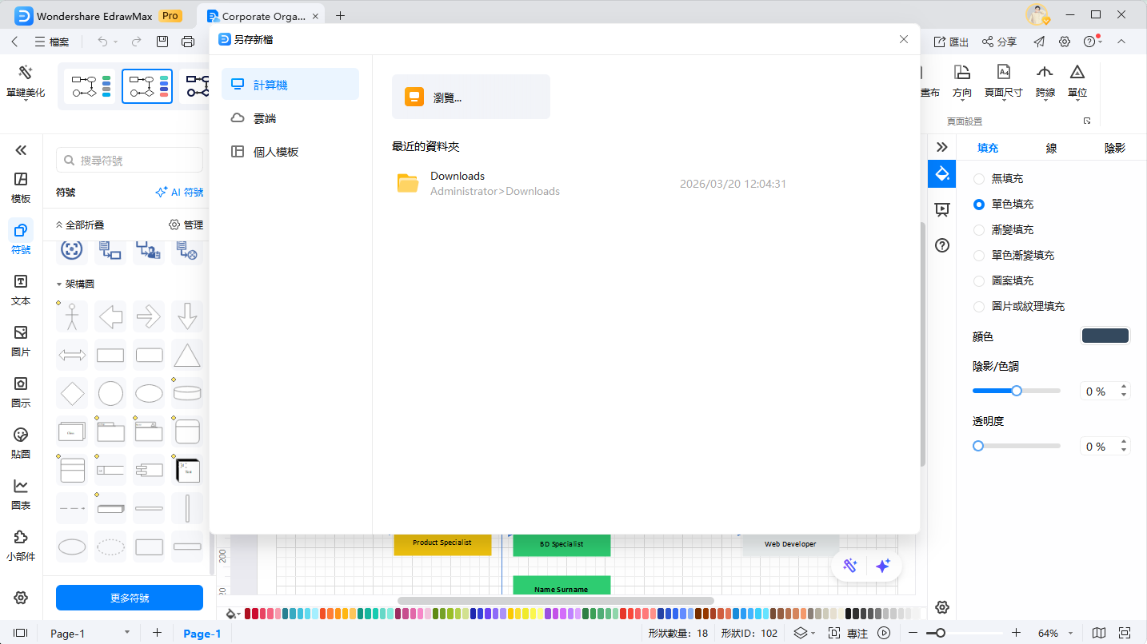Click the 更多符號 more symbols button
Image resolution: width=1147 pixels, height=644 pixels.
coord(130,598)
